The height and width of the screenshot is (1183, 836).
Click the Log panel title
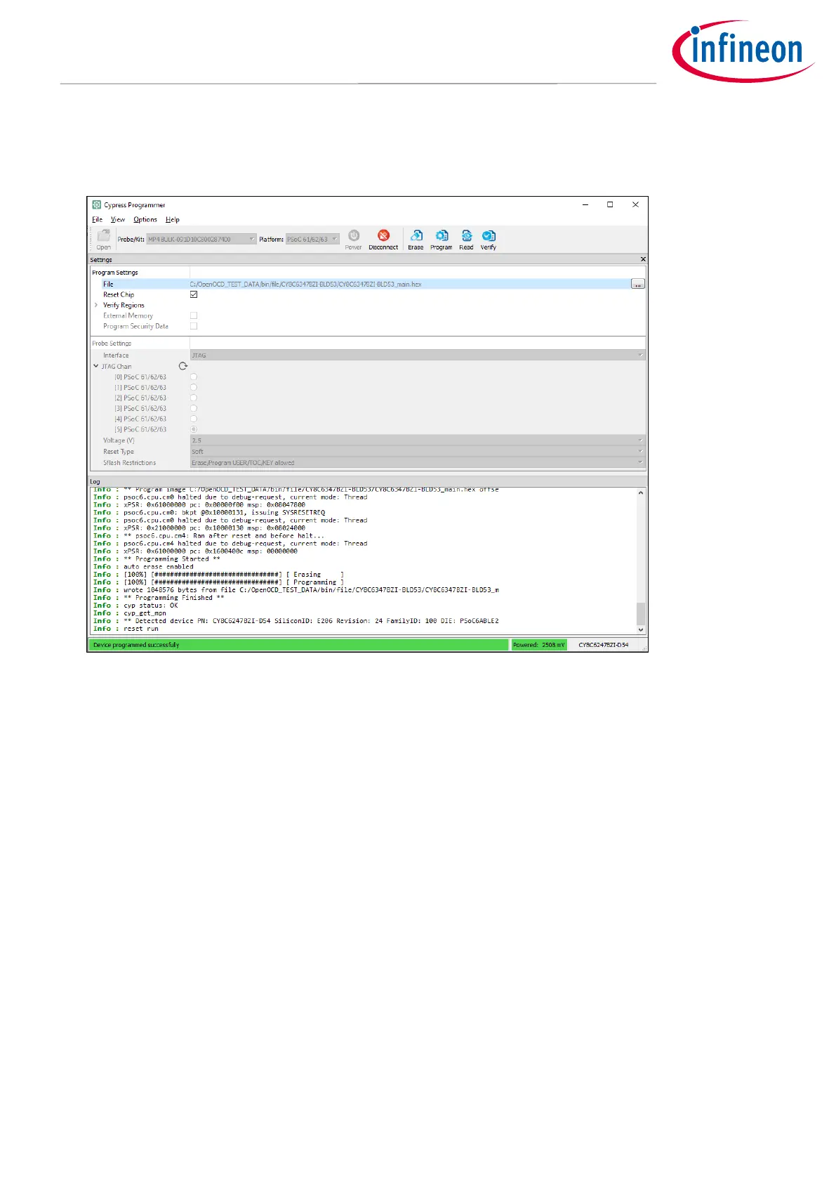point(95,481)
